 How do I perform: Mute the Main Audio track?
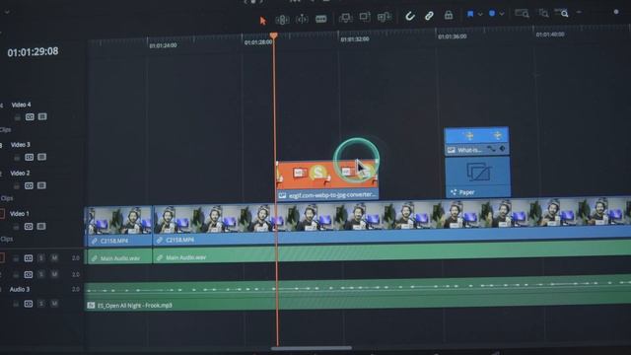[54, 257]
